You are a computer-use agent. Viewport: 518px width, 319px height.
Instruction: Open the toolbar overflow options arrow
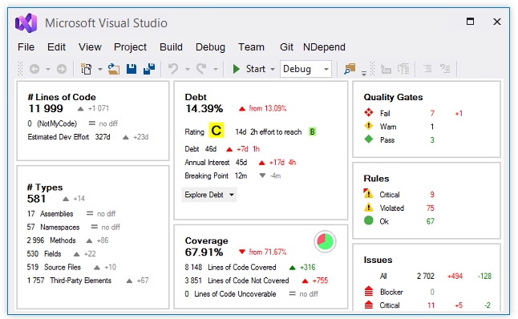[x=364, y=73]
